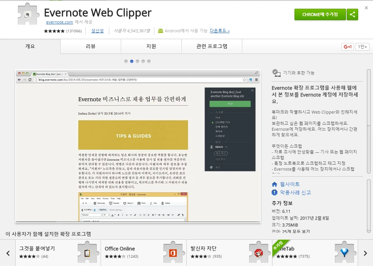Click the 1만+ count bubble

(x=362, y=47)
